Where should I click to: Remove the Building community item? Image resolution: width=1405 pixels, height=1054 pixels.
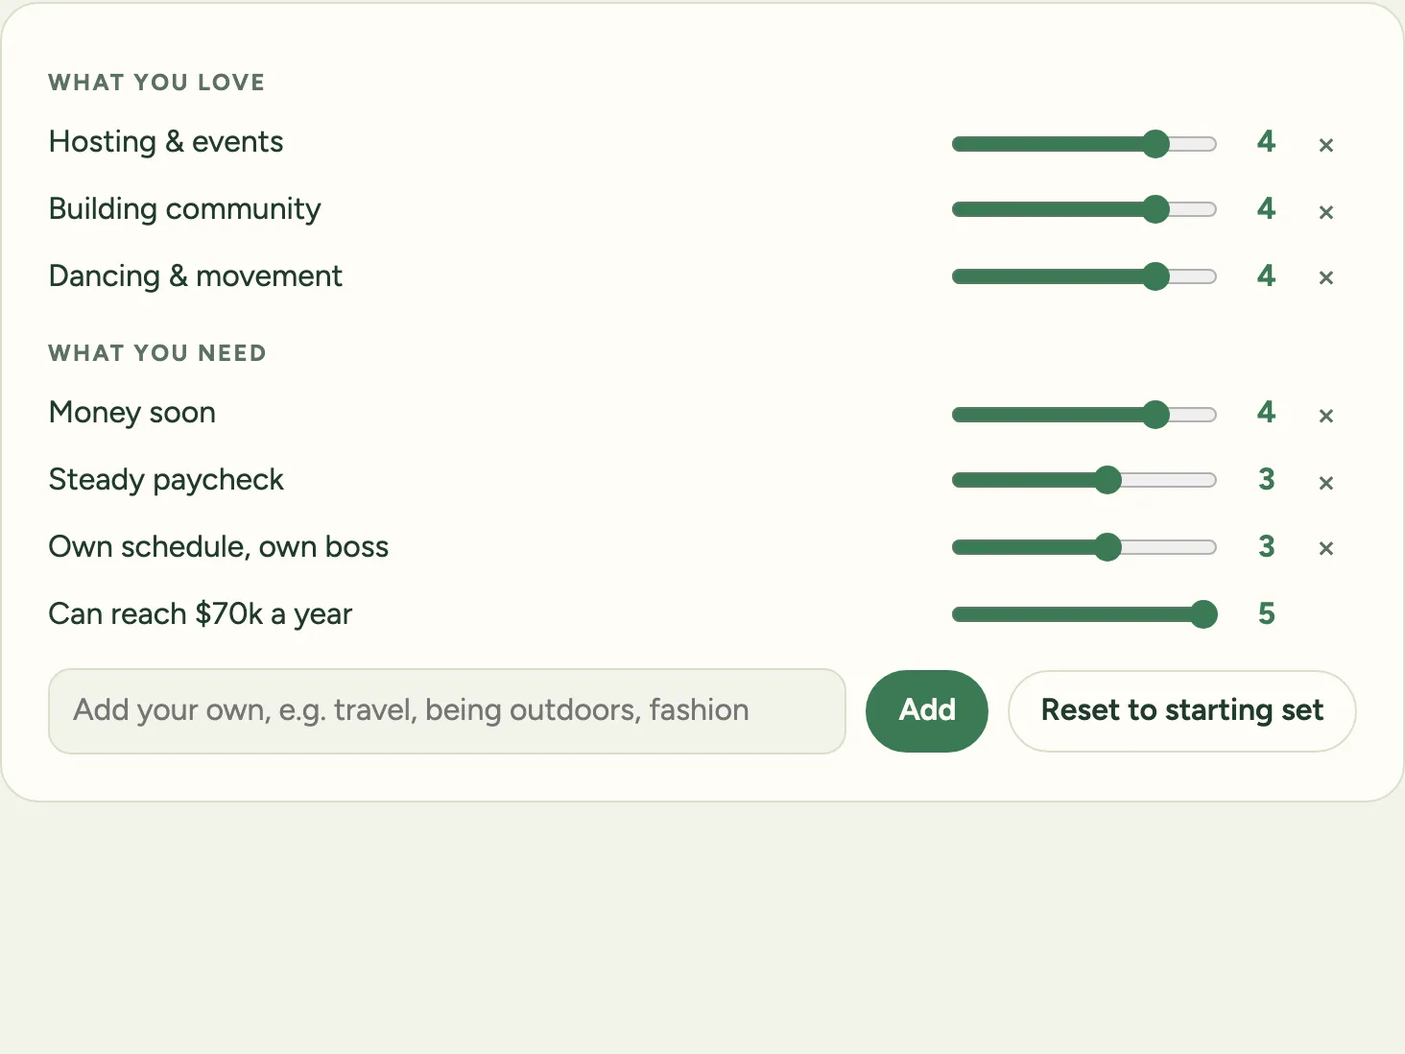1326,212
